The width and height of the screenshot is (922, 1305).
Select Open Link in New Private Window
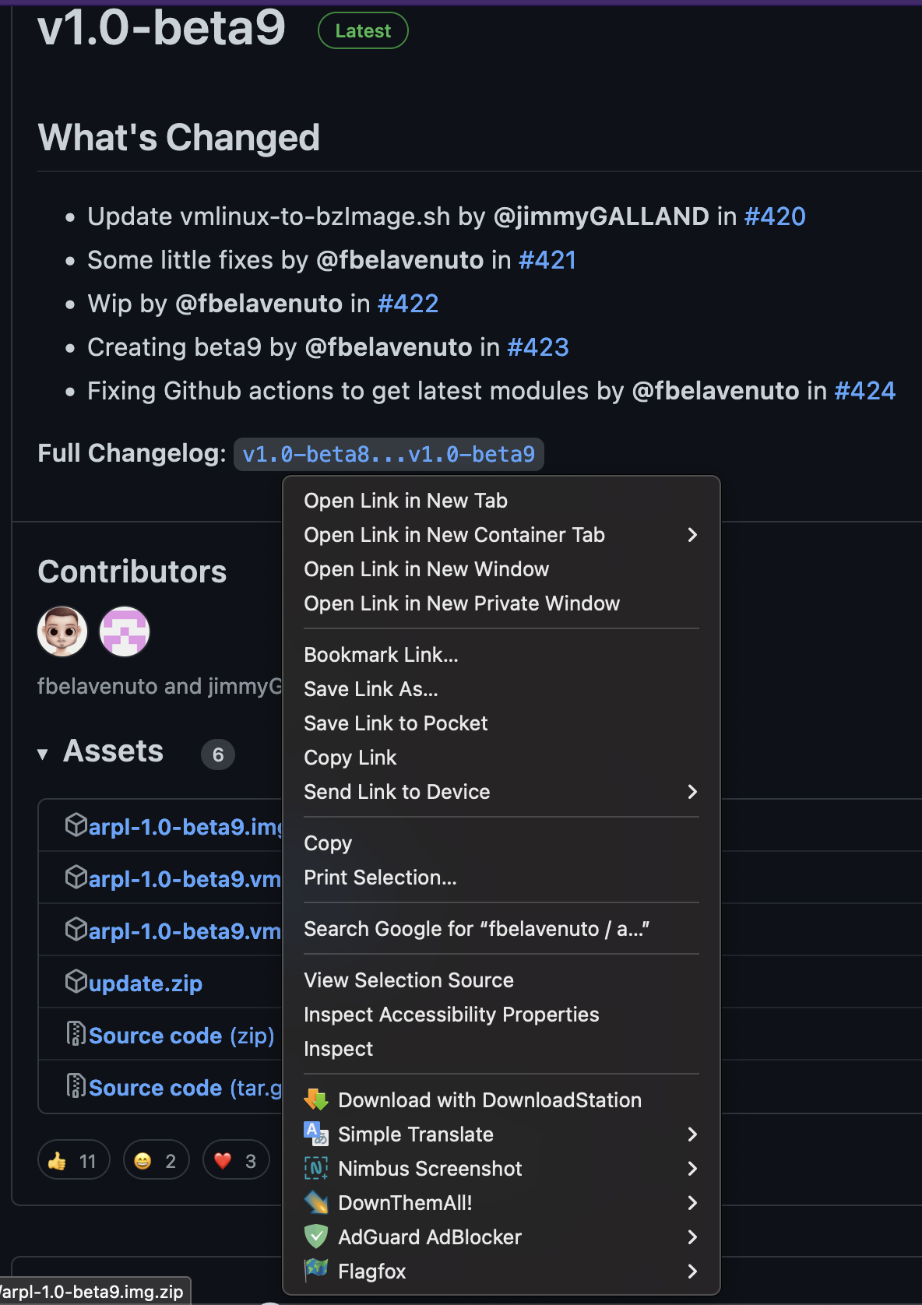point(462,603)
